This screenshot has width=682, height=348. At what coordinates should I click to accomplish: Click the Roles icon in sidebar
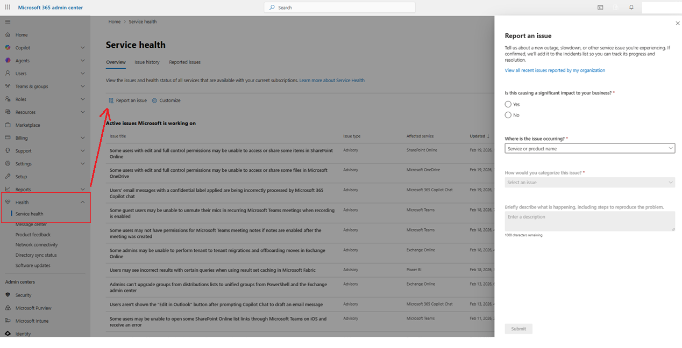coord(8,99)
